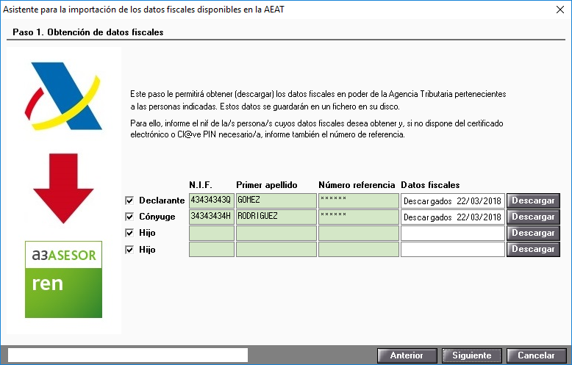Viewport: 572px width, 365px height.
Task: Click Descargar button for Declarante row
Action: [x=533, y=200]
